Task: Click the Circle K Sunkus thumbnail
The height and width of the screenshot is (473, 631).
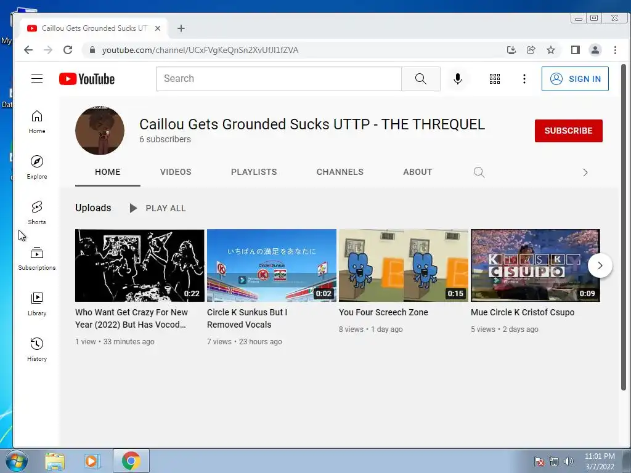Action: point(272,265)
